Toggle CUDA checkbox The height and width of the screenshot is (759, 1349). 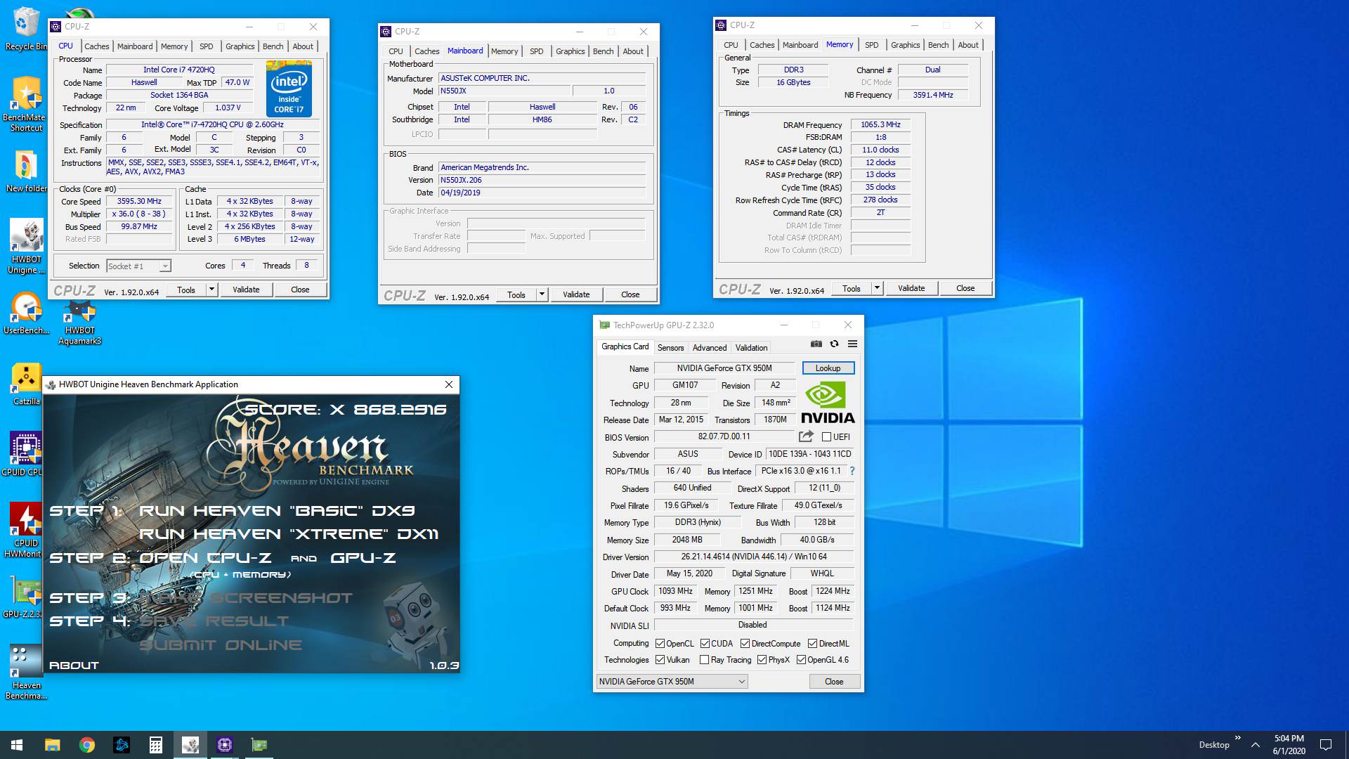coord(705,644)
